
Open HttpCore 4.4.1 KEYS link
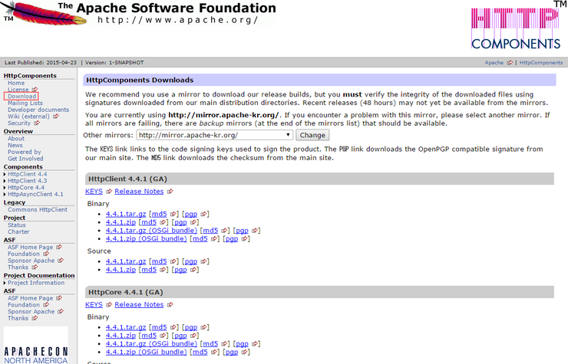tap(94, 305)
